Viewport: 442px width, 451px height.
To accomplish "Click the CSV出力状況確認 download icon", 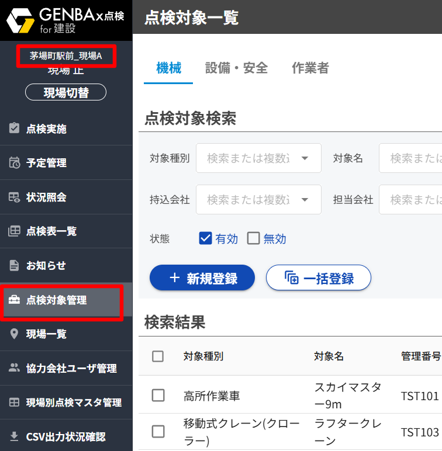I will 15,436.
